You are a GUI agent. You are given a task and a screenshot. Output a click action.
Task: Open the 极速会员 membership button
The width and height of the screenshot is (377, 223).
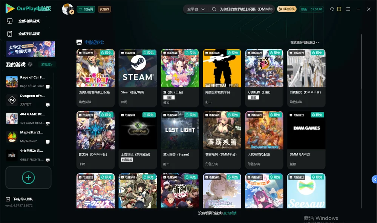(x=287, y=9)
